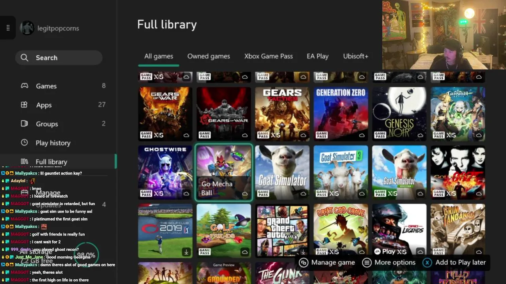
Task: Select the Grid Legends tile
Action: (399, 230)
